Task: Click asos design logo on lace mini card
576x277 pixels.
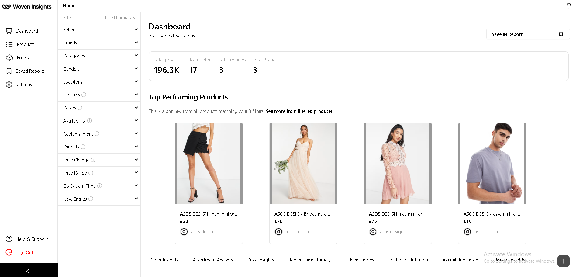Action: pyautogui.click(x=373, y=232)
